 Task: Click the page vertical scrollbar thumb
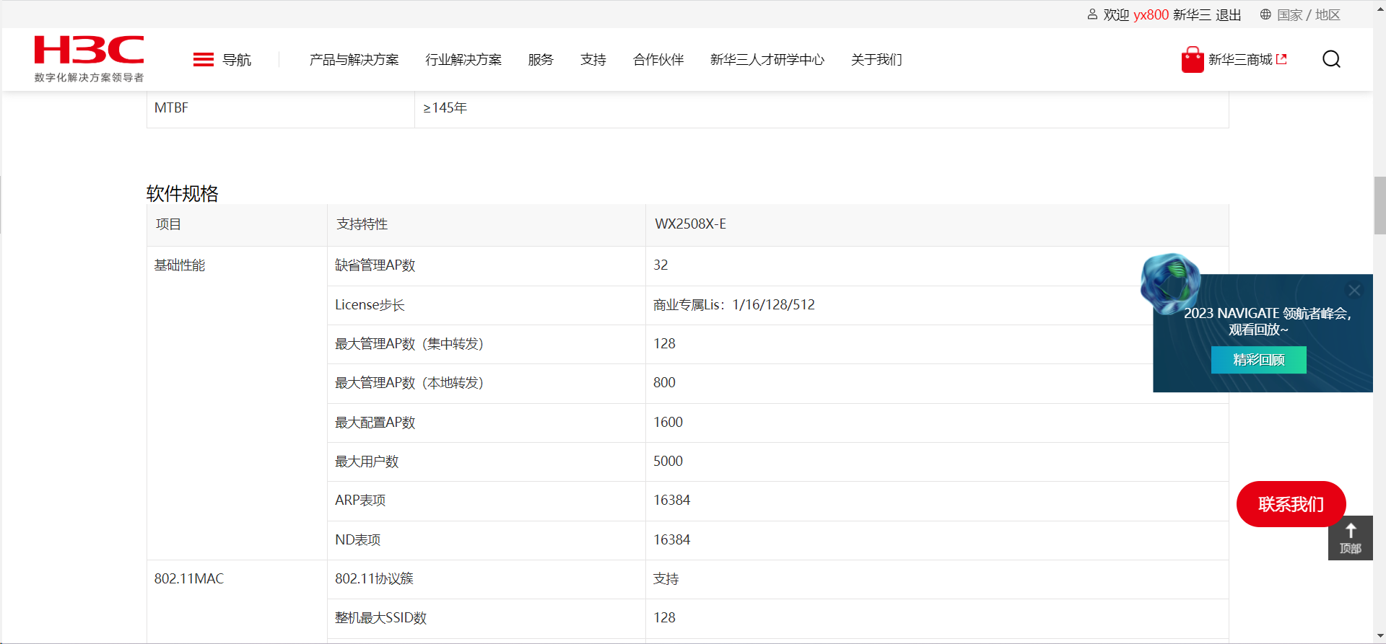coord(1380,206)
